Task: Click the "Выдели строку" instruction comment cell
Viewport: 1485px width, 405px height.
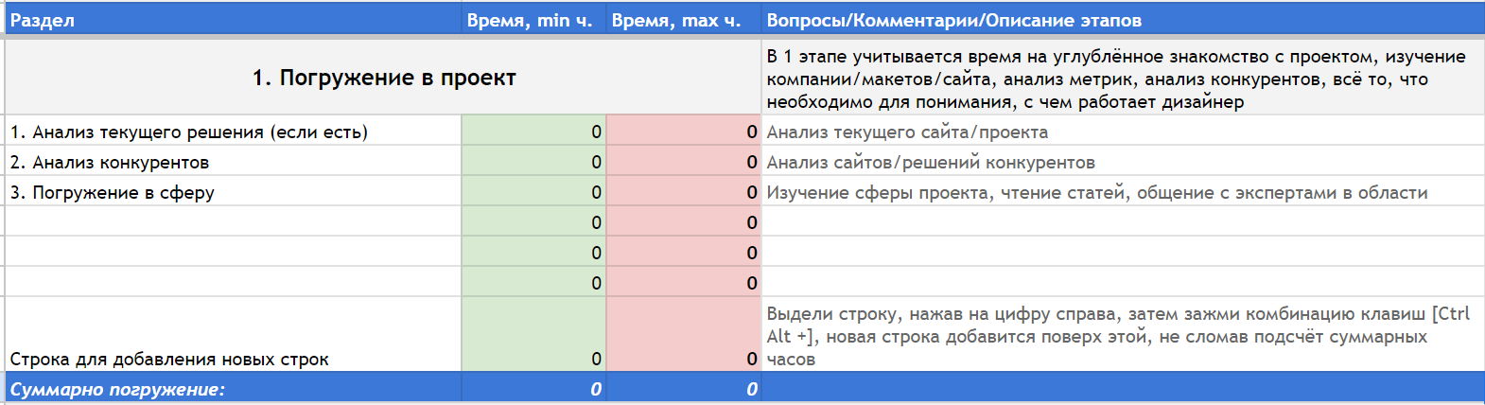Action: point(1122,336)
